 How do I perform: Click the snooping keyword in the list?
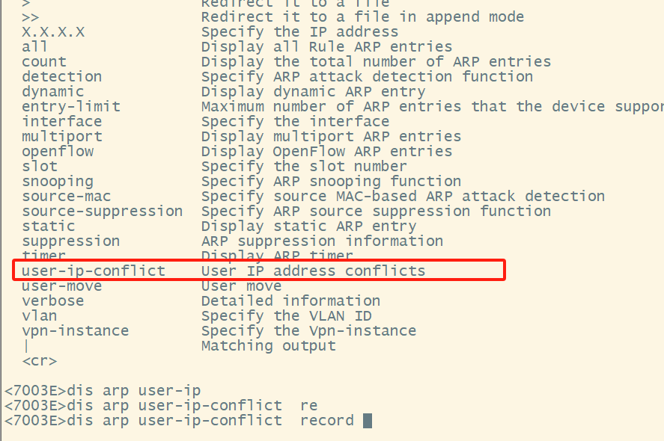pos(57,181)
